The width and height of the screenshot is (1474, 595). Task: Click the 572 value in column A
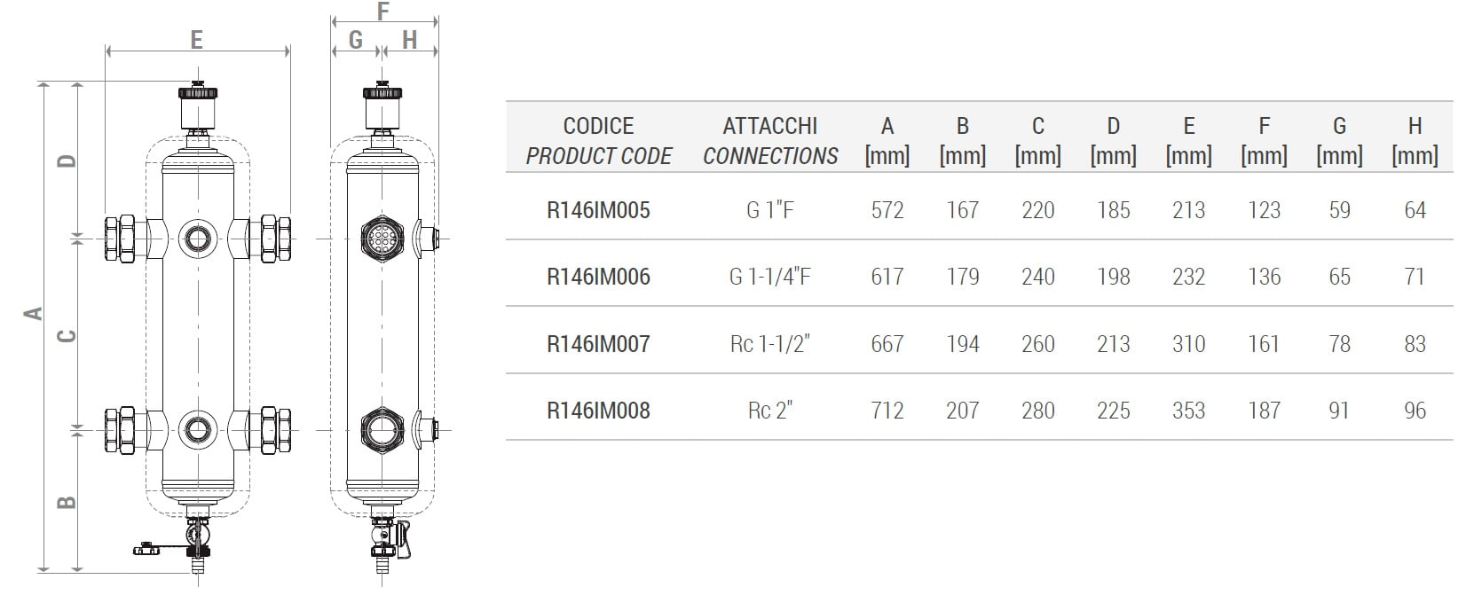tap(887, 210)
